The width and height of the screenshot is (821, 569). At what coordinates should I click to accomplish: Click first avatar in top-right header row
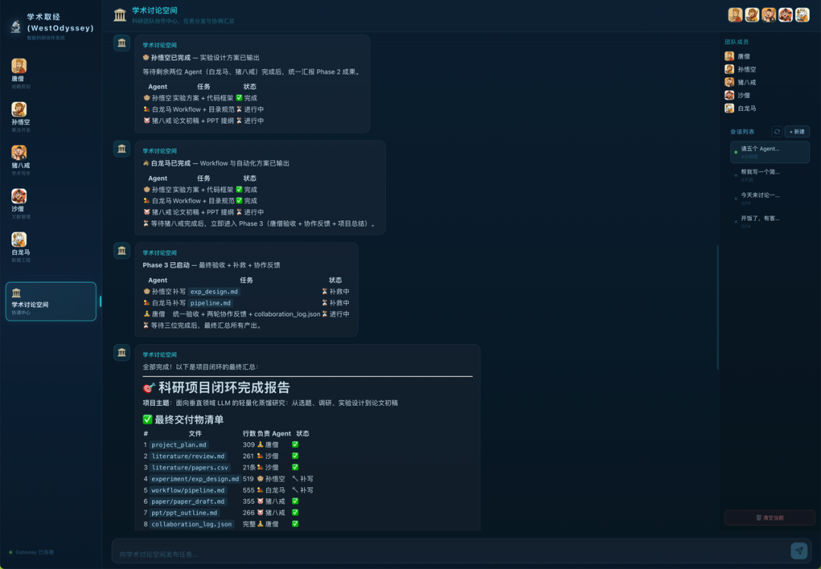pyautogui.click(x=735, y=15)
